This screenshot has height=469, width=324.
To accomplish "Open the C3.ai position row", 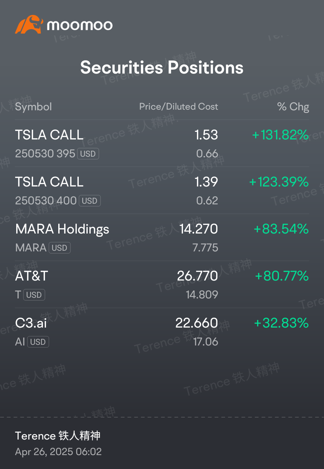I will click(x=162, y=332).
